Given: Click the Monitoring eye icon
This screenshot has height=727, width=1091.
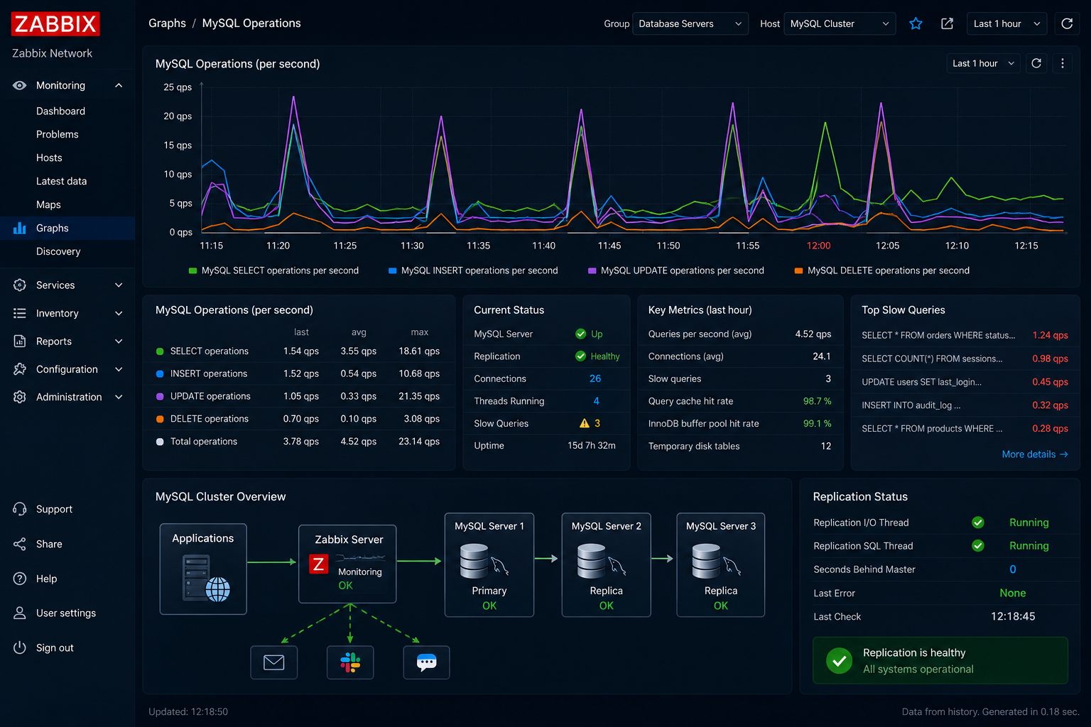Looking at the screenshot, I should pos(20,85).
